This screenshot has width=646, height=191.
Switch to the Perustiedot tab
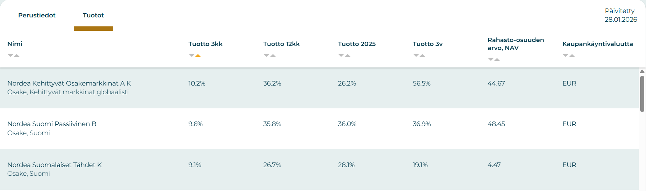(37, 15)
